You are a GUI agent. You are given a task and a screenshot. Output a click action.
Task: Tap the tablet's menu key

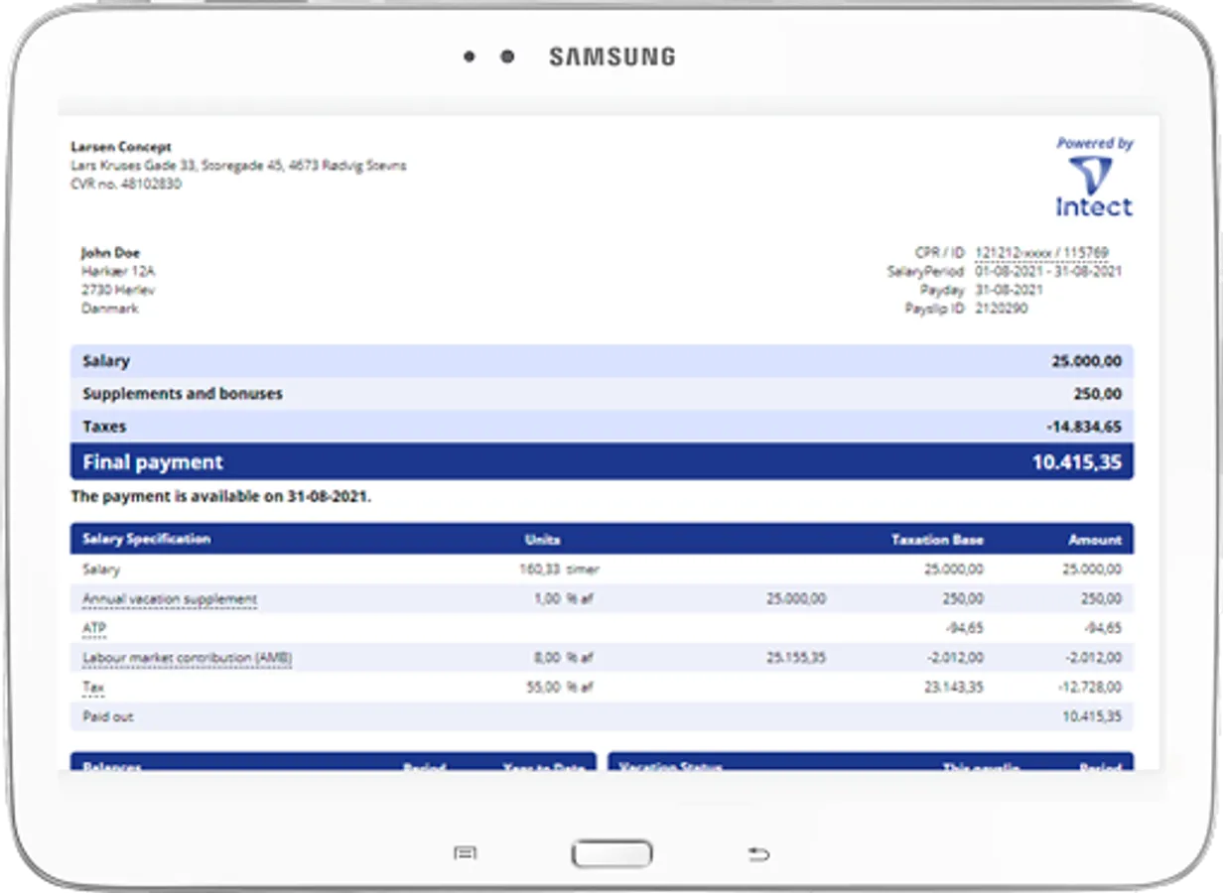click(465, 853)
